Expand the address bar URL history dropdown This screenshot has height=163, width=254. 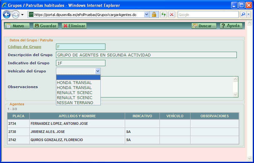pyautogui.click(x=147, y=15)
